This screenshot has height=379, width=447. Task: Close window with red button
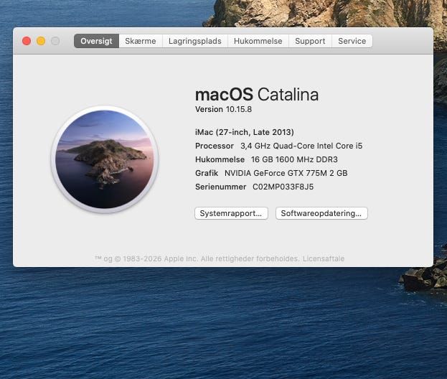[x=27, y=41]
